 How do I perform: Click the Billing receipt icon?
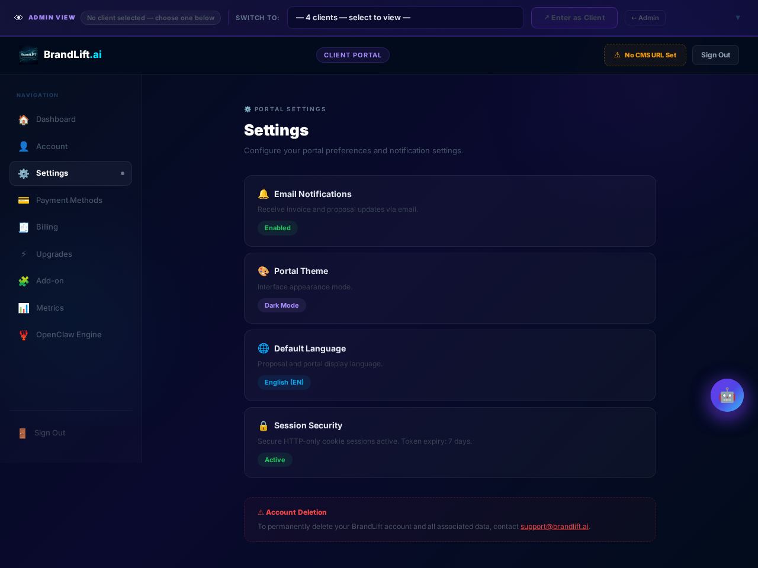pos(24,227)
